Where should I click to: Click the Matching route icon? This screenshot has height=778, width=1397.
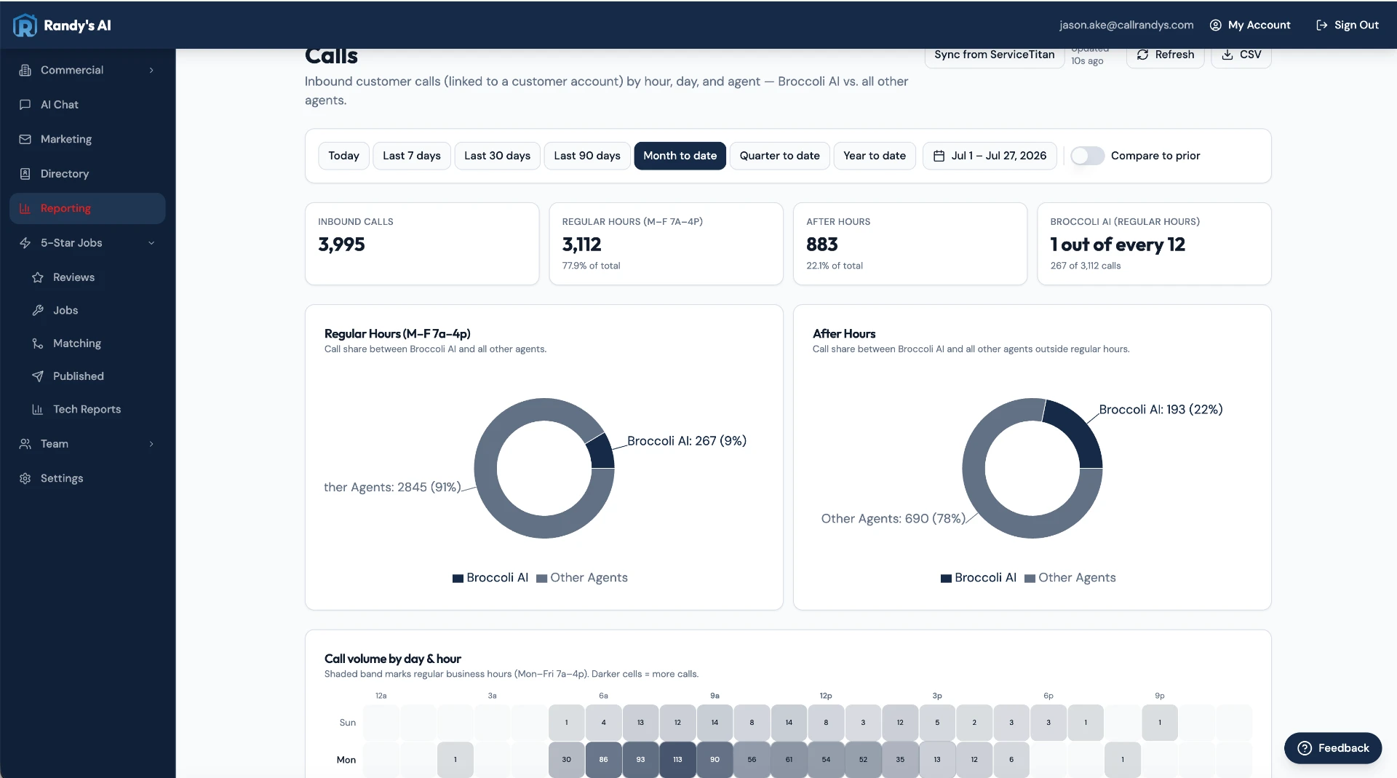click(x=38, y=343)
